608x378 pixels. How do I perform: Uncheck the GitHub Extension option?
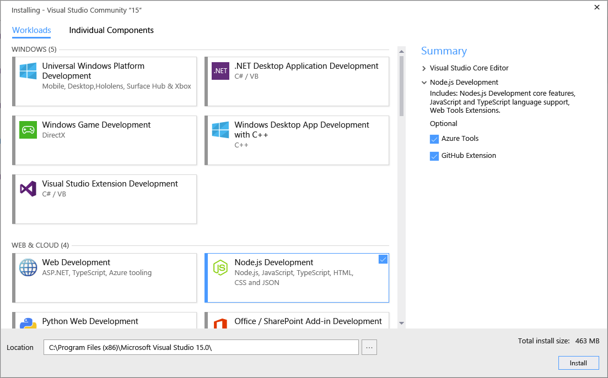[x=434, y=156]
